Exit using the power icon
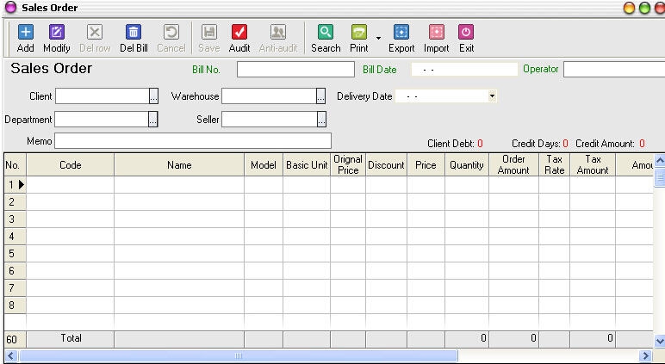665x364 pixels. pyautogui.click(x=466, y=33)
